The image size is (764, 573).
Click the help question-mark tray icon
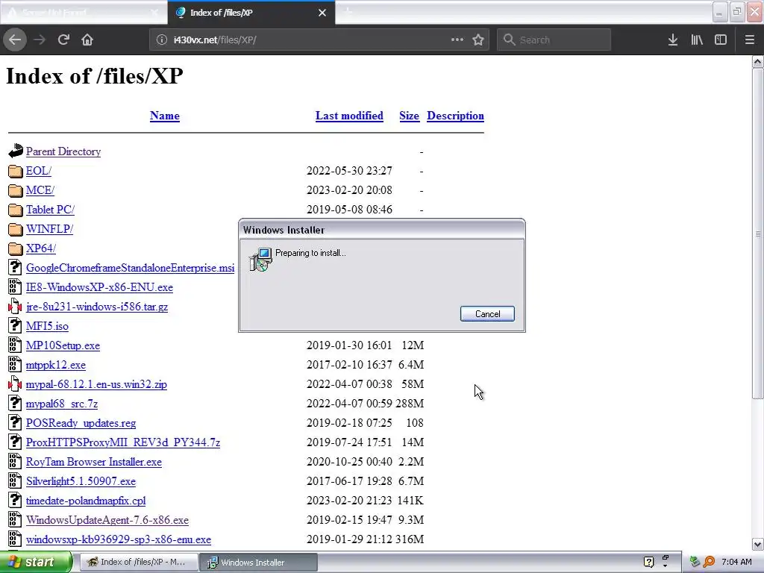click(x=648, y=562)
